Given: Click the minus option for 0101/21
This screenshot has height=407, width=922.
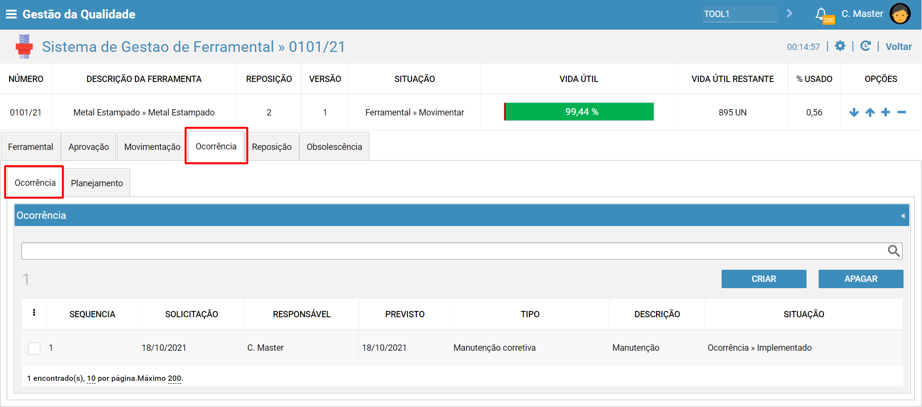Looking at the screenshot, I should 902,113.
